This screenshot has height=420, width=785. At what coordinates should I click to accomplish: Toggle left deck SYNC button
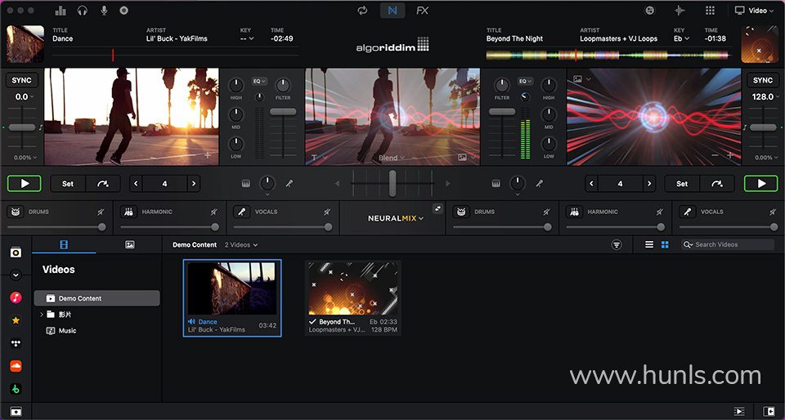coord(21,80)
